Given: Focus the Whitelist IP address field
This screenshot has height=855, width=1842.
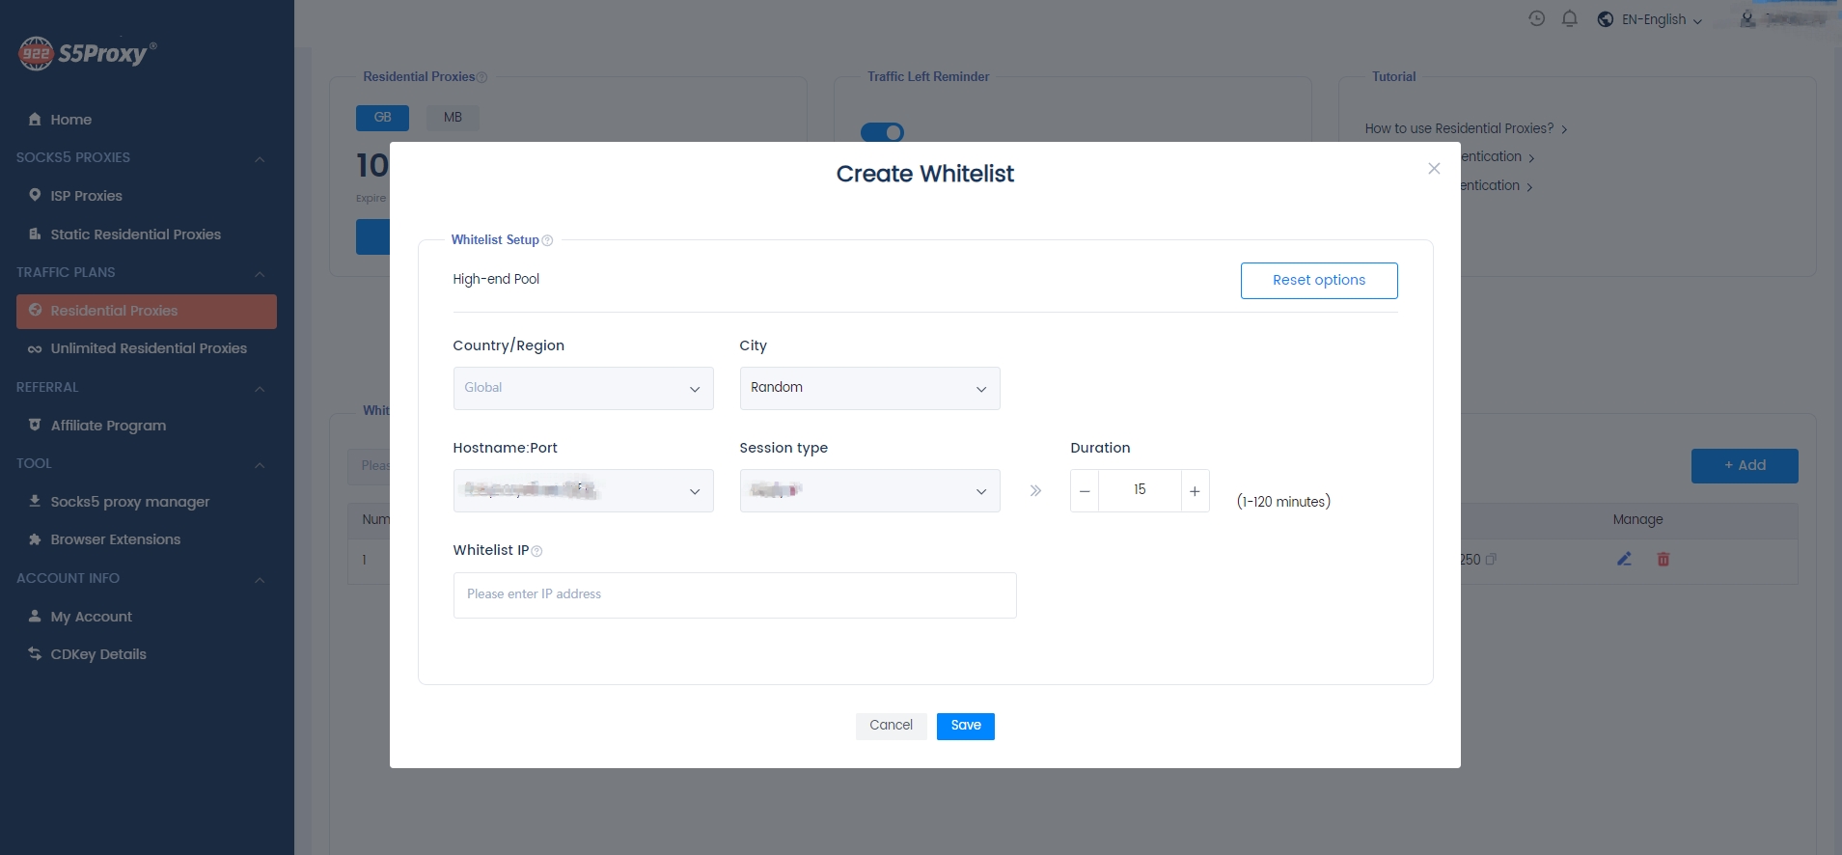Looking at the screenshot, I should 734,594.
